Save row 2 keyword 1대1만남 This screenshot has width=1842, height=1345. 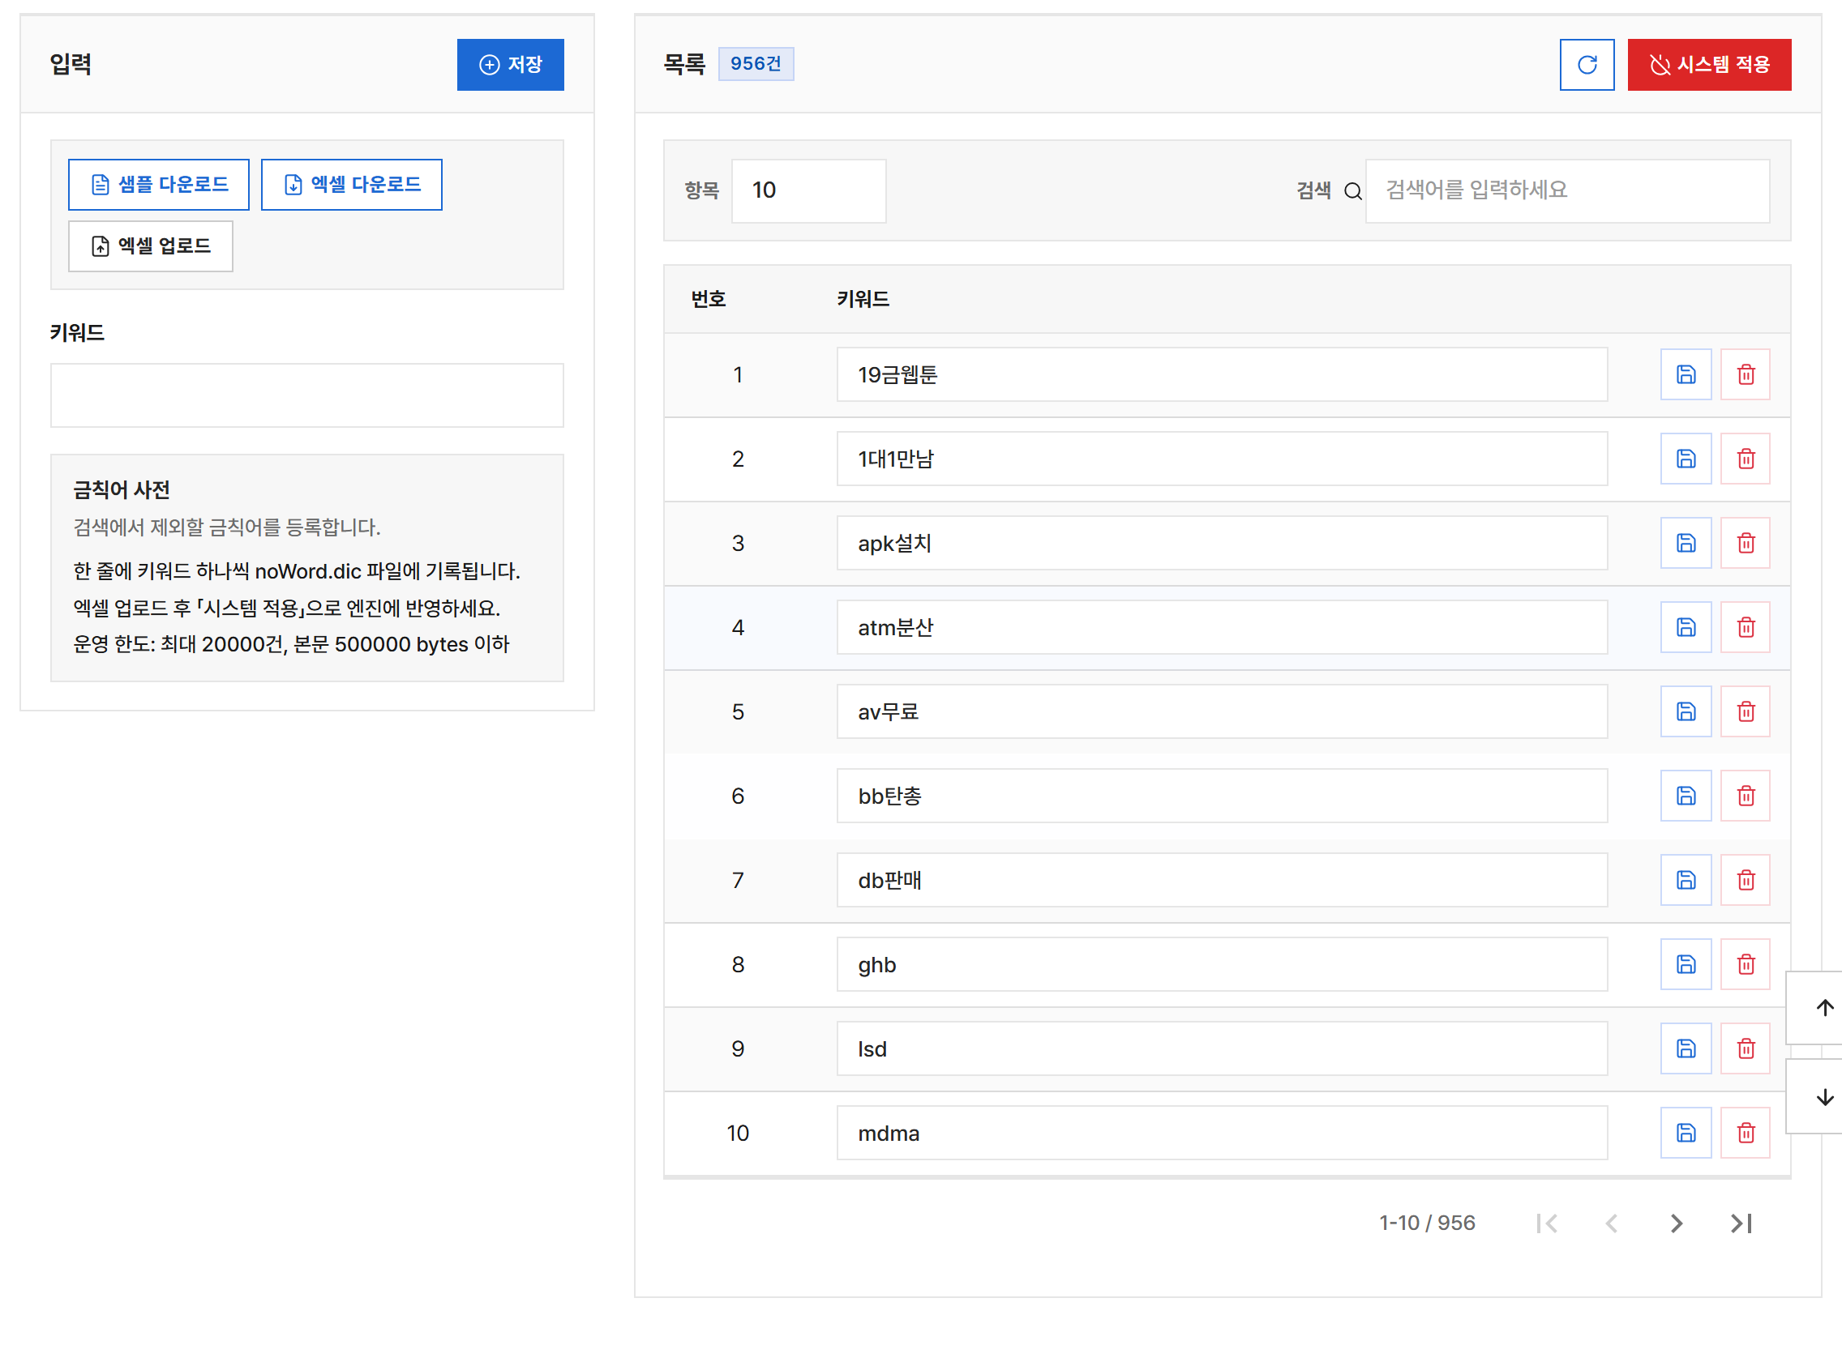pos(1686,459)
